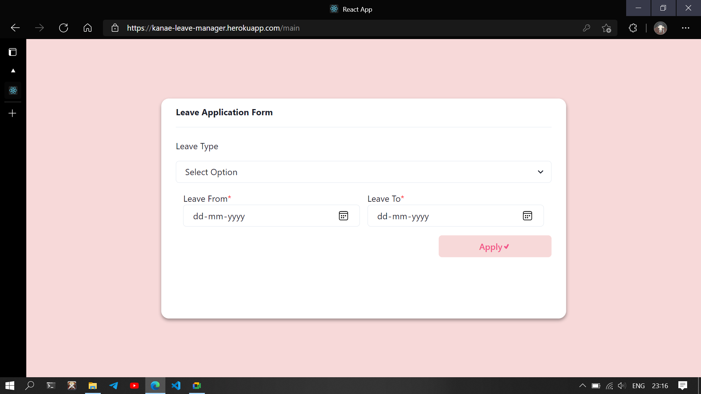Viewport: 701px width, 394px height.
Task: Open the calendar picker for Leave To
Action: pyautogui.click(x=527, y=216)
